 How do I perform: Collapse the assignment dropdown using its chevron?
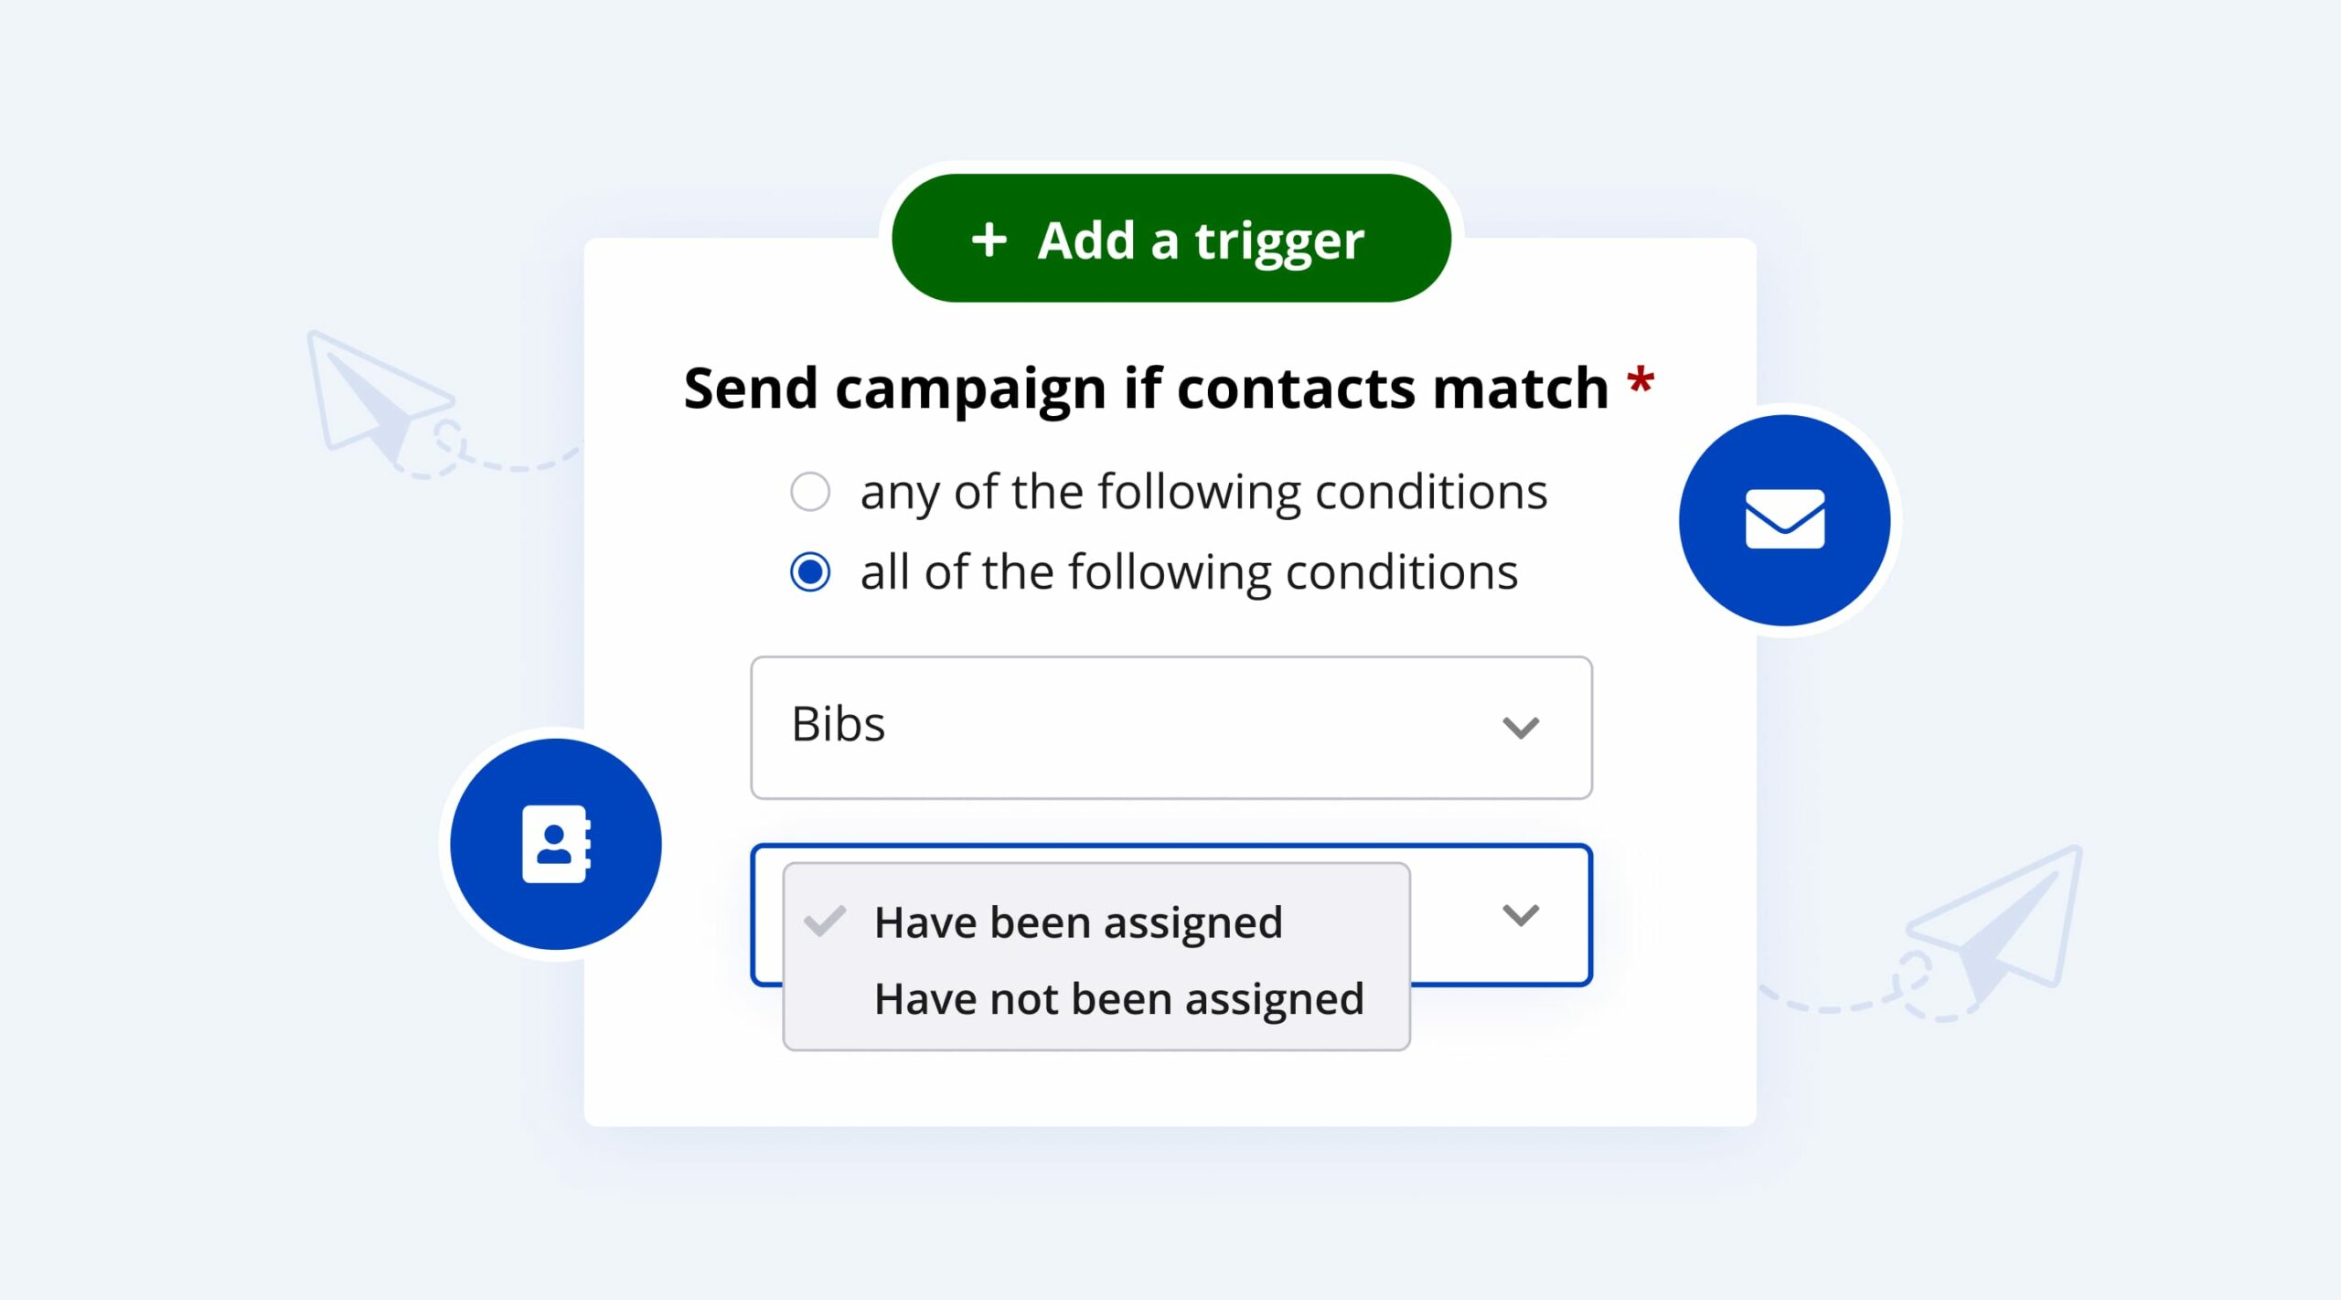click(1521, 915)
